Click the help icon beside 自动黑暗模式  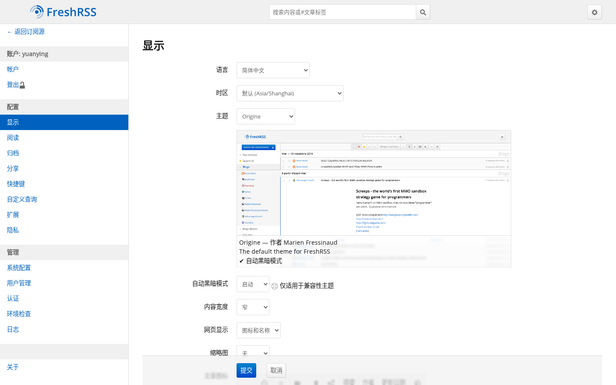tap(275, 286)
